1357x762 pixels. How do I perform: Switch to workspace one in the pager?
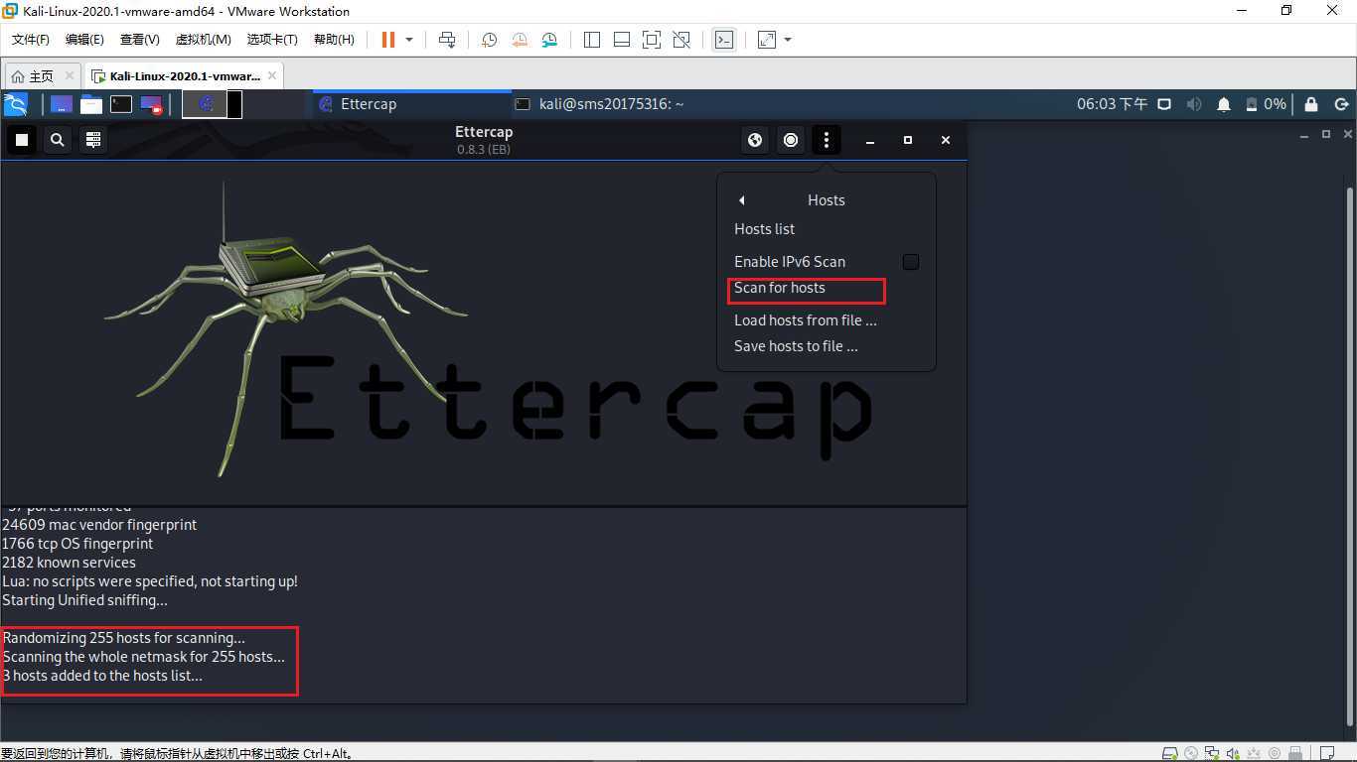(205, 103)
